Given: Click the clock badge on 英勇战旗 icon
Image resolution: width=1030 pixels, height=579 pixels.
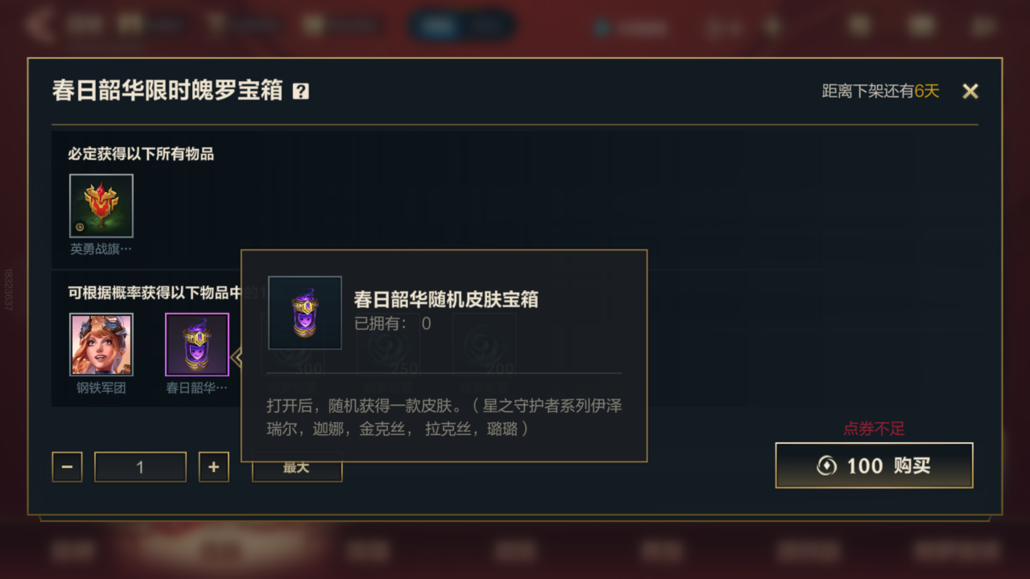Looking at the screenshot, I should point(79,227).
